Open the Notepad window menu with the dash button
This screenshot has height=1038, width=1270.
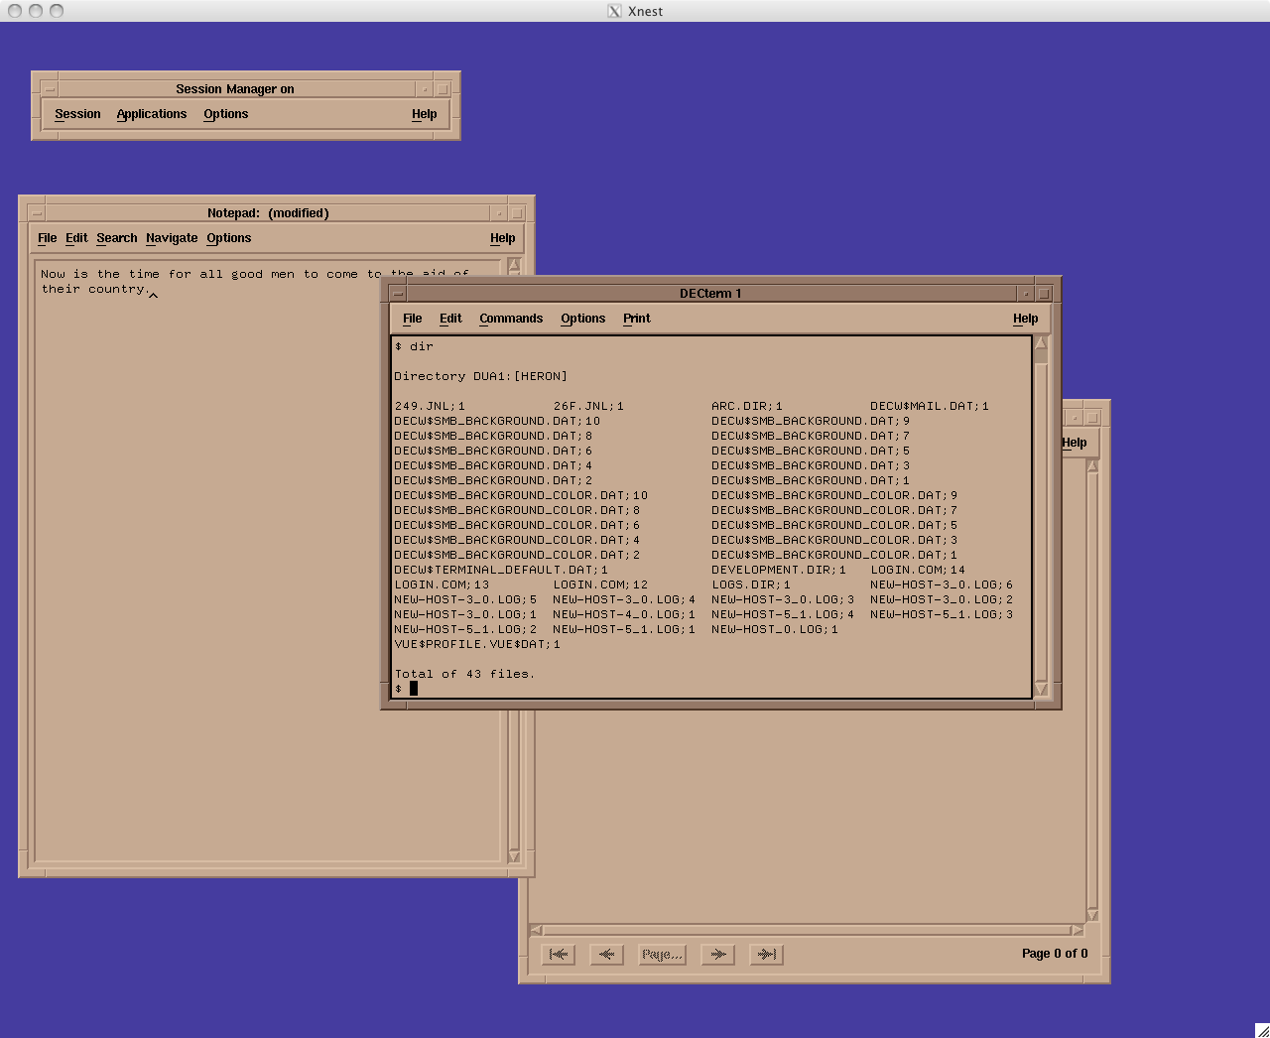click(x=36, y=212)
